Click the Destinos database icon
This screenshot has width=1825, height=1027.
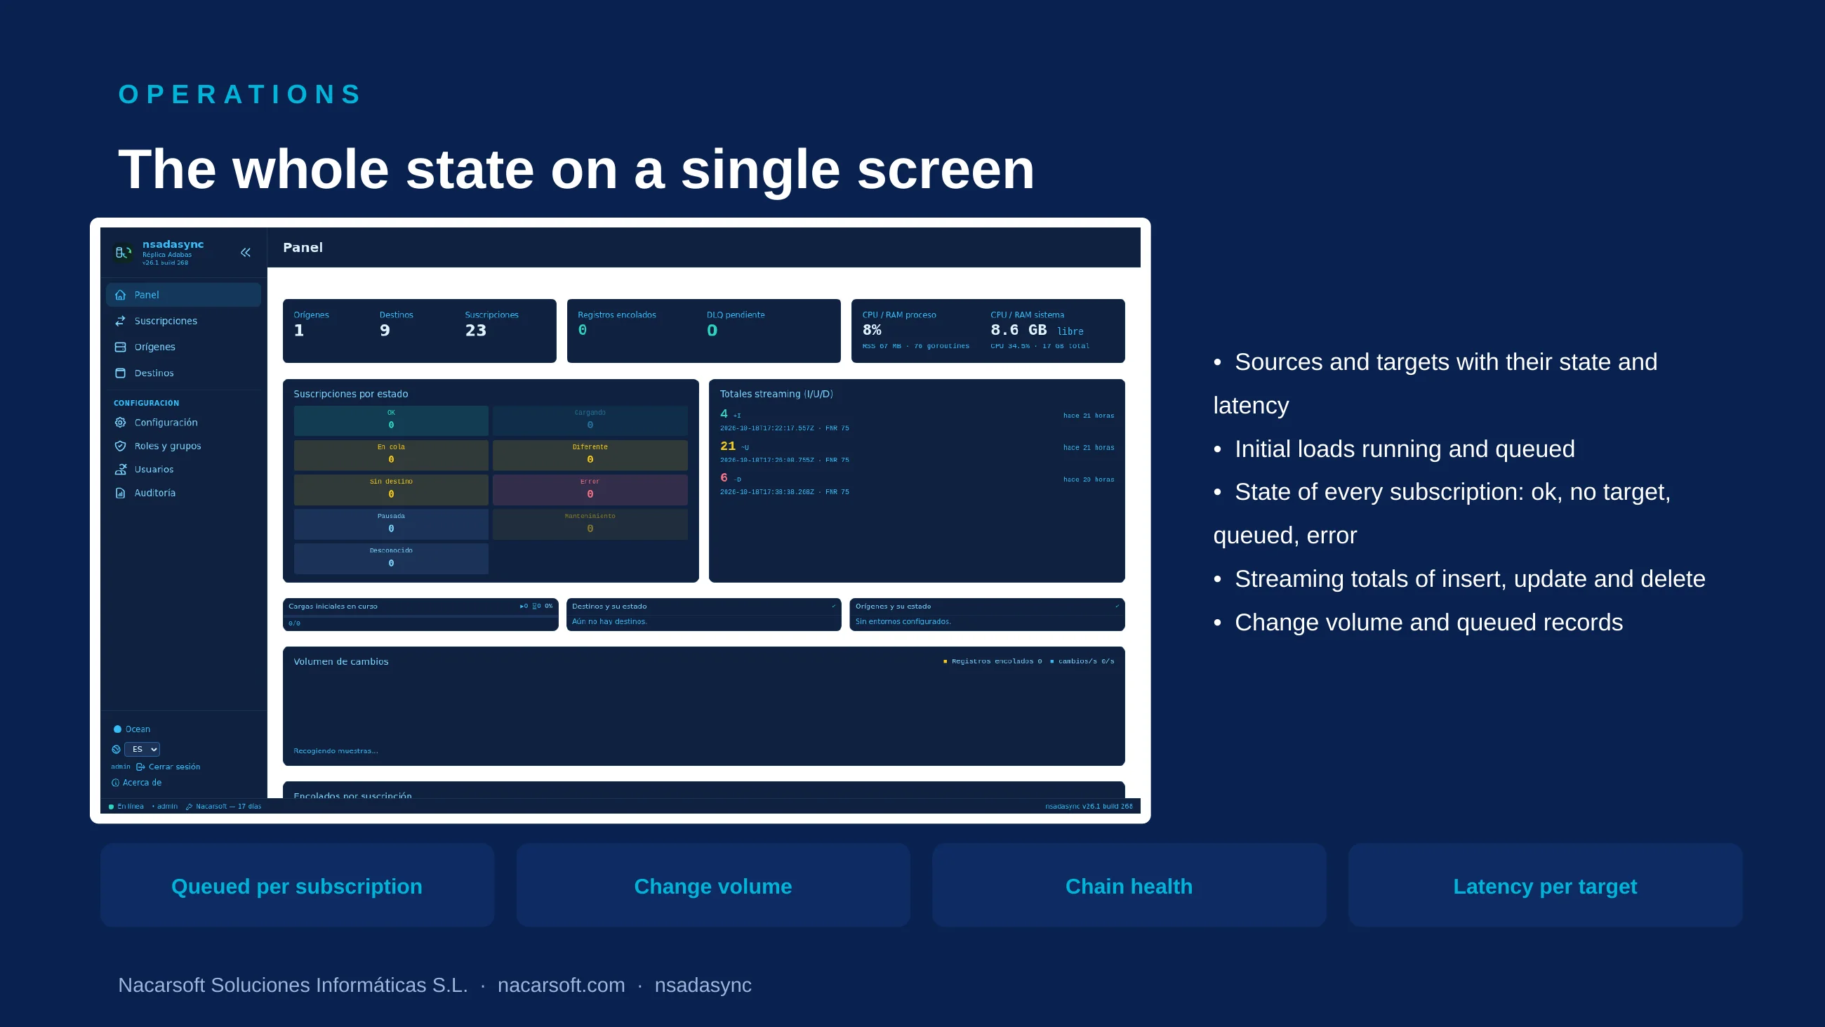click(x=121, y=373)
